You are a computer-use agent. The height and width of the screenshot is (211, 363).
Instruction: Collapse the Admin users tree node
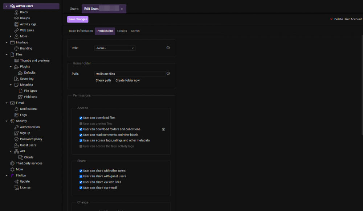(7, 6)
